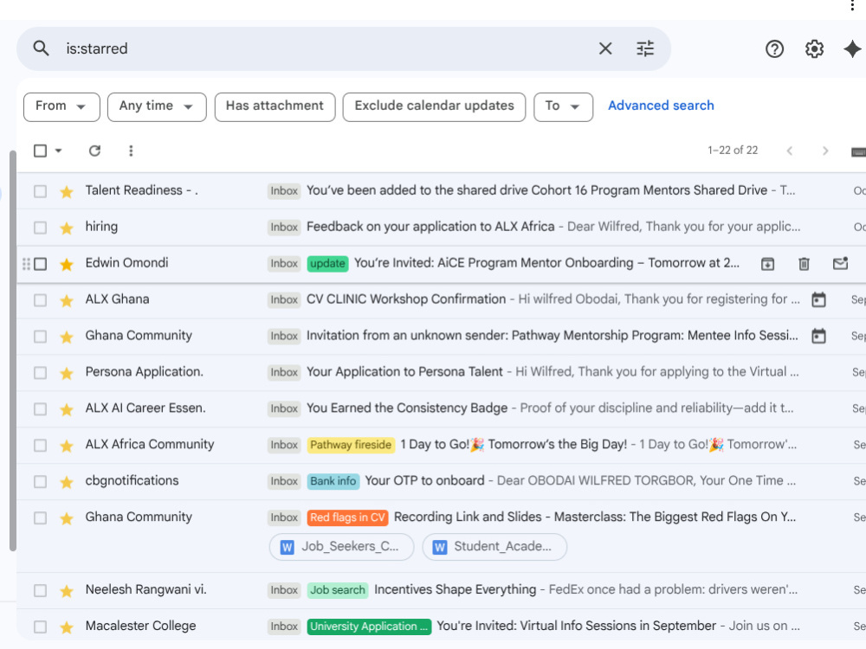The image size is (866, 649).
Task: Unstar the Edwin Omondi email
Action: 67,264
